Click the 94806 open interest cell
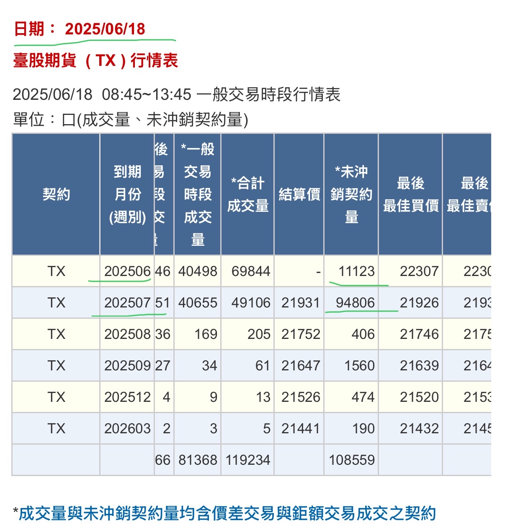505x526 pixels. click(x=351, y=303)
